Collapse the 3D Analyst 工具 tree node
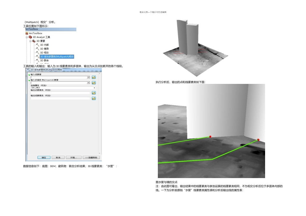306x216 pixels. click(27, 37)
